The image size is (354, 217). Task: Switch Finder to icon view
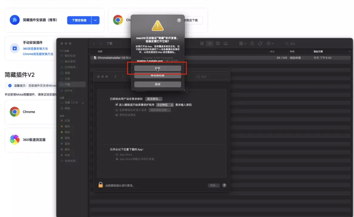click(202, 43)
